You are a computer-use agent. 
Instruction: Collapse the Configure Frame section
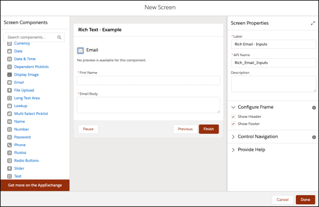[x=233, y=107]
